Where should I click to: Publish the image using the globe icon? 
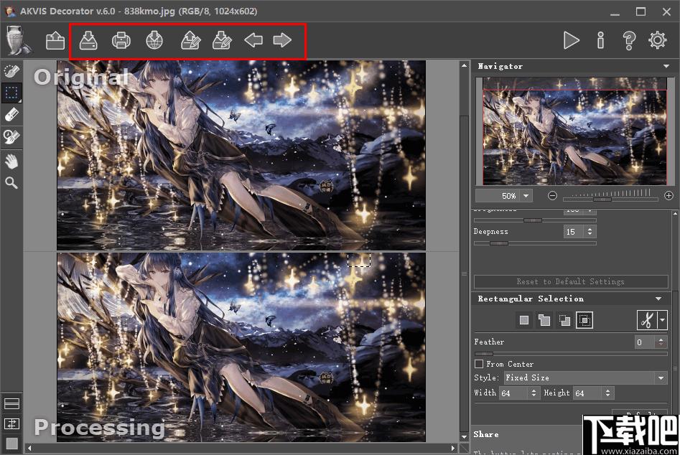[154, 41]
